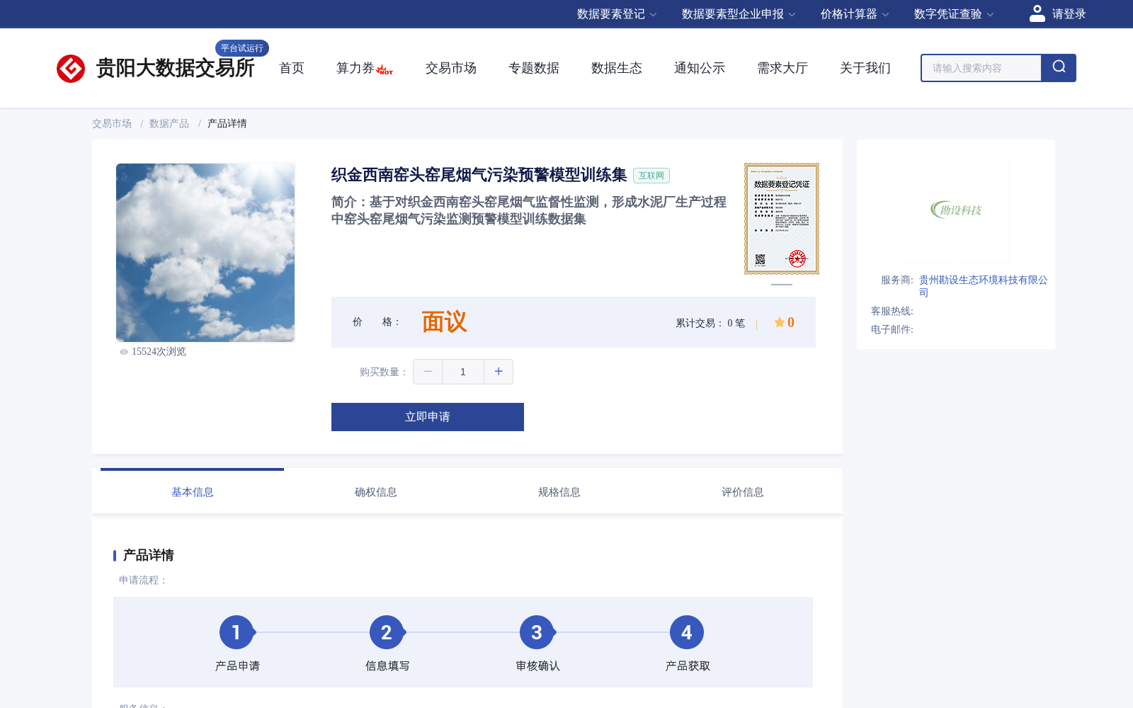
Task: Click the 产品详情 section heading
Action: coord(149,555)
